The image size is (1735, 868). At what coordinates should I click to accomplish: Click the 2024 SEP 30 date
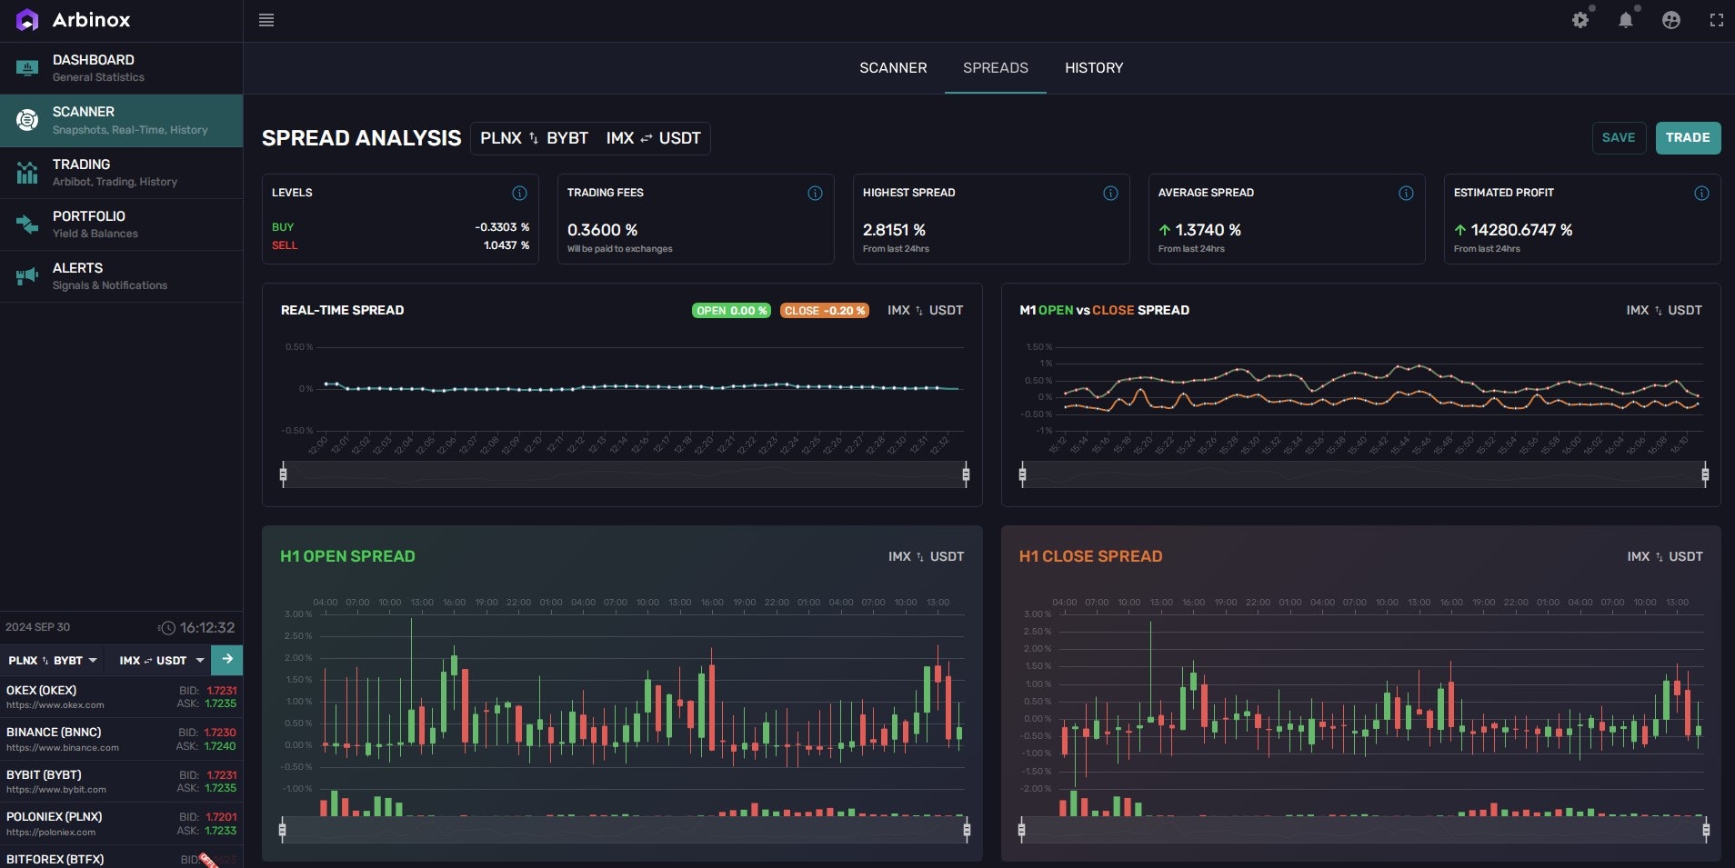tap(37, 627)
